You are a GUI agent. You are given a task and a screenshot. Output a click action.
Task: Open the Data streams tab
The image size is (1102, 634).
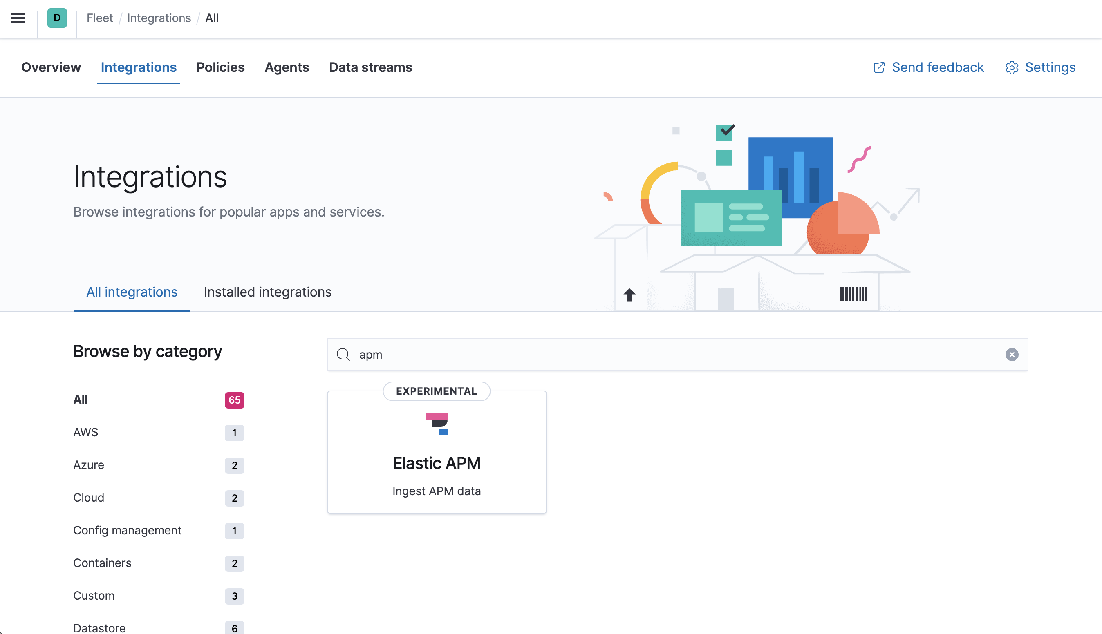tap(370, 67)
